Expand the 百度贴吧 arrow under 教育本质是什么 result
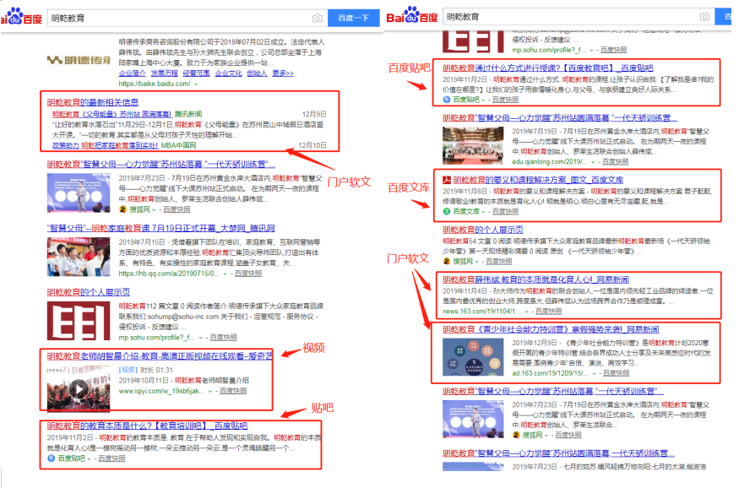 (x=89, y=458)
